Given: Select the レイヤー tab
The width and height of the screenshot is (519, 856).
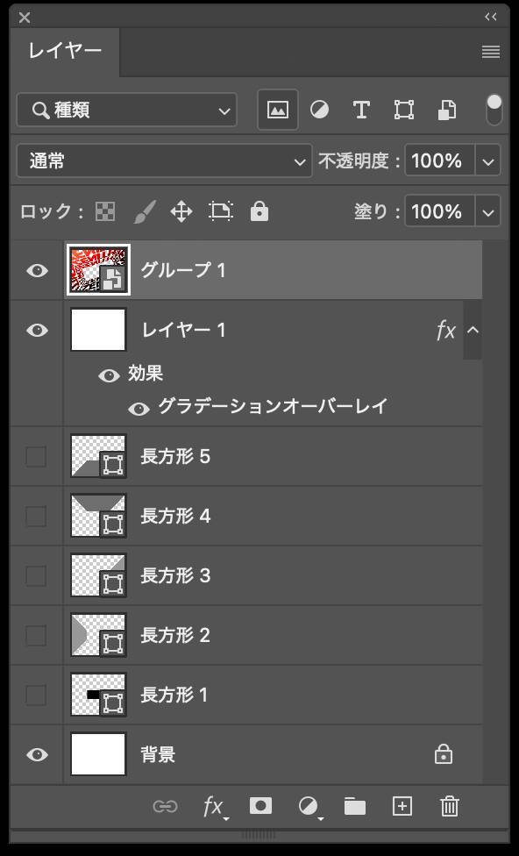Looking at the screenshot, I should click(65, 51).
